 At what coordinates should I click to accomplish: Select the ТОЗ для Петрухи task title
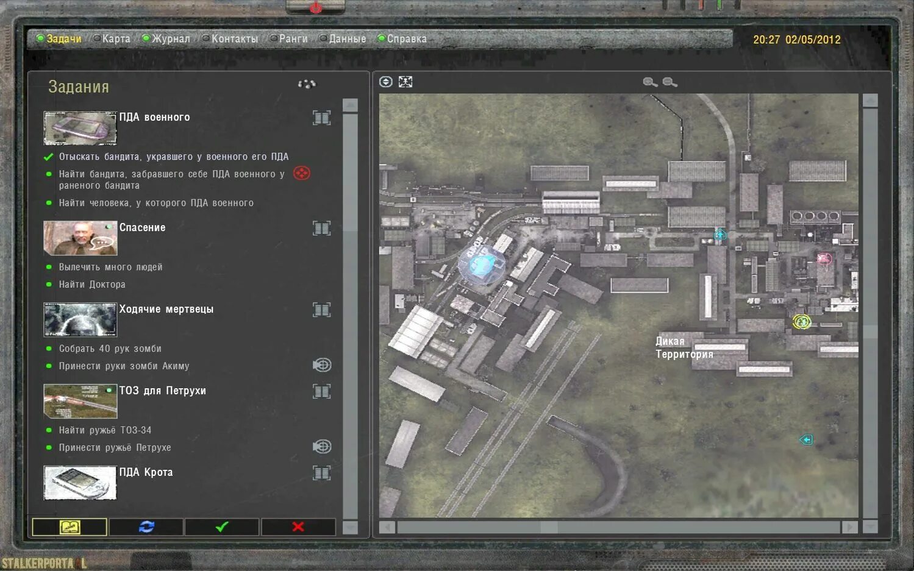point(163,391)
